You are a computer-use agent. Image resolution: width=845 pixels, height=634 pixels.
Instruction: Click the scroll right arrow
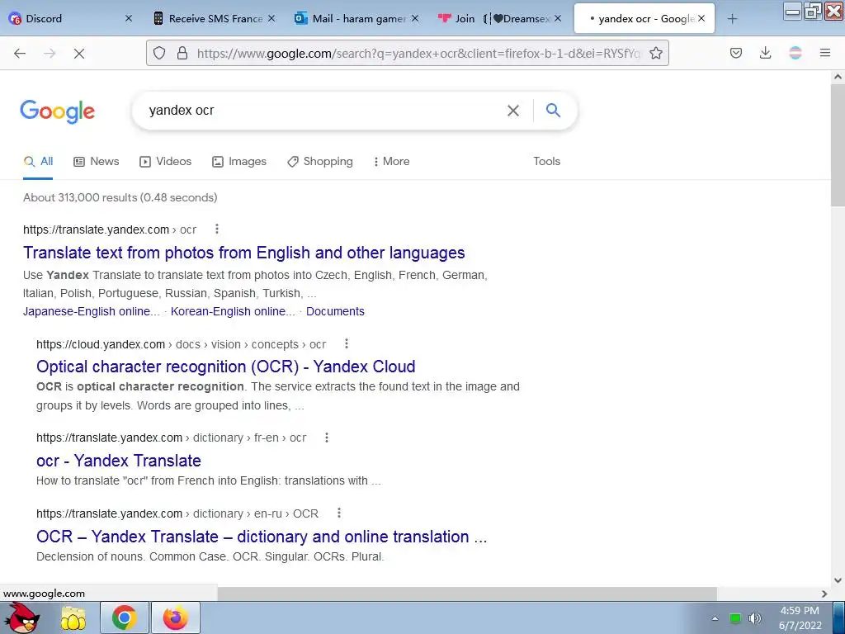(824, 594)
